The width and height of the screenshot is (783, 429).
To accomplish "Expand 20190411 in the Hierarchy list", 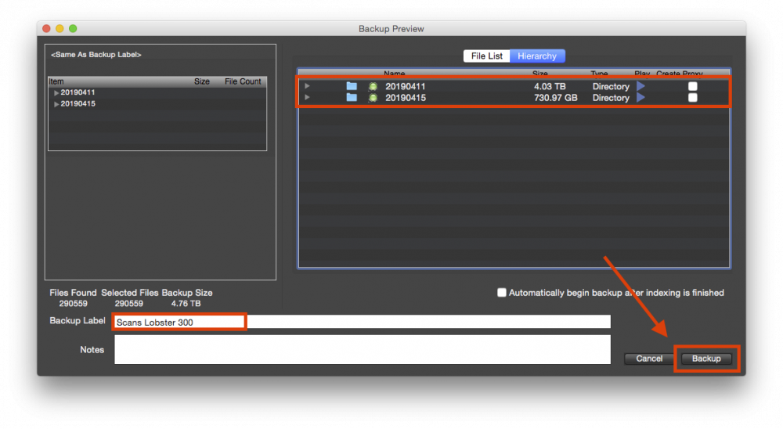I will pos(307,86).
